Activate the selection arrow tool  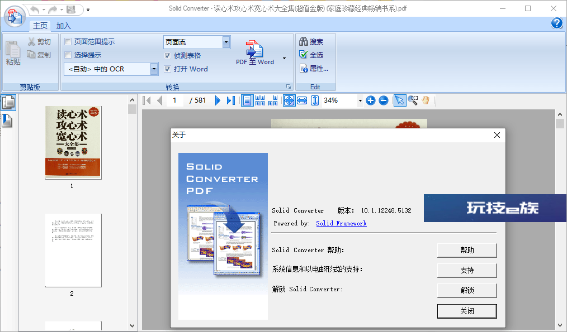pos(400,100)
